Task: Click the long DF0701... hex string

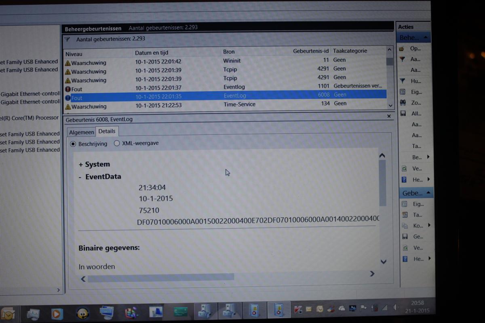Action: point(259,220)
